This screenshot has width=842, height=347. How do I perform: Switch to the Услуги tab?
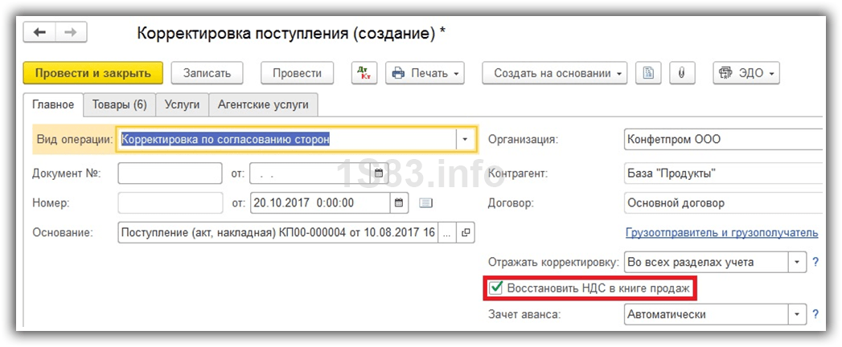(x=182, y=104)
